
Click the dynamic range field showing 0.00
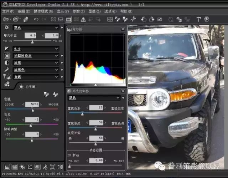tap(96, 161)
